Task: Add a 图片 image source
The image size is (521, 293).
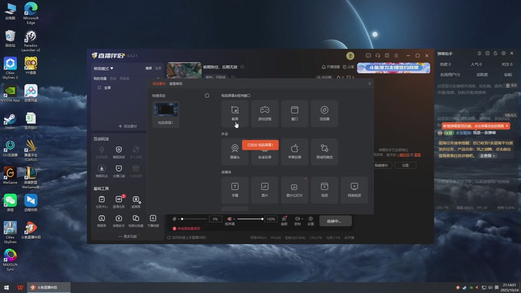Action: click(x=264, y=189)
